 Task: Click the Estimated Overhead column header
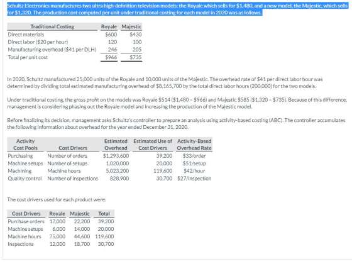[116, 145]
